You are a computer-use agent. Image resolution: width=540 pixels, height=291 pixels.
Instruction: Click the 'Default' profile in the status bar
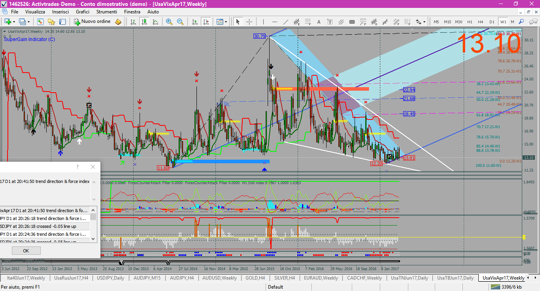276,287
